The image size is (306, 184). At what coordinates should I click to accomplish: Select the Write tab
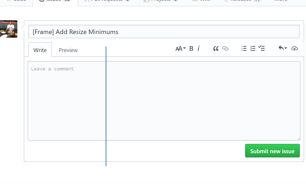pyautogui.click(x=40, y=50)
